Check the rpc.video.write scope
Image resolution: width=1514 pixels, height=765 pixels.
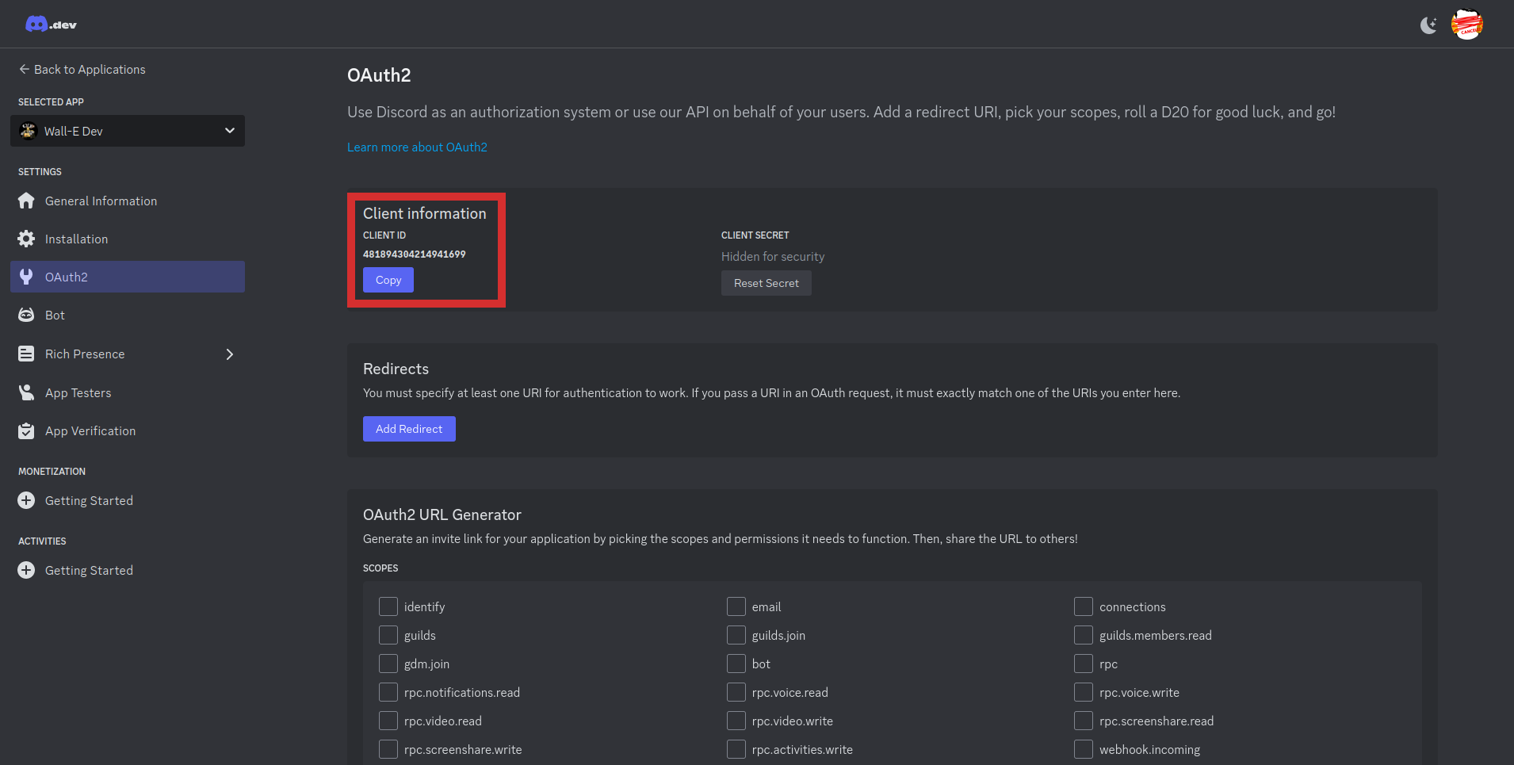[x=736, y=721]
